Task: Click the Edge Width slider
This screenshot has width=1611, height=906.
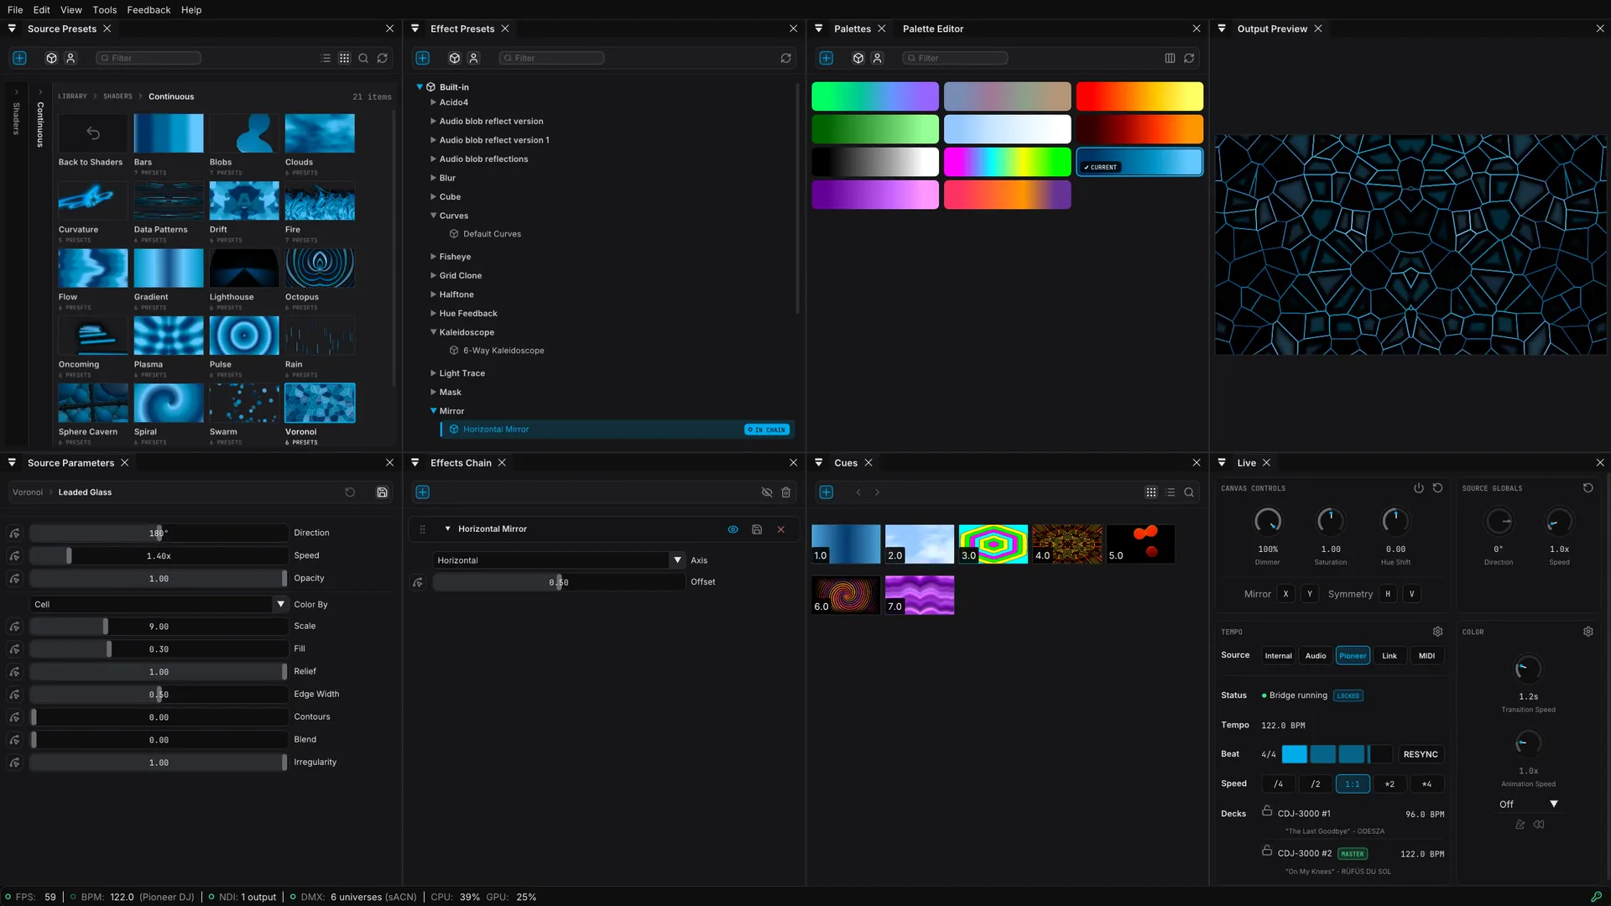Action: [159, 695]
